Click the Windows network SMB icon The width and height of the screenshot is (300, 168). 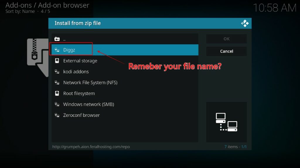pyautogui.click(x=57, y=104)
